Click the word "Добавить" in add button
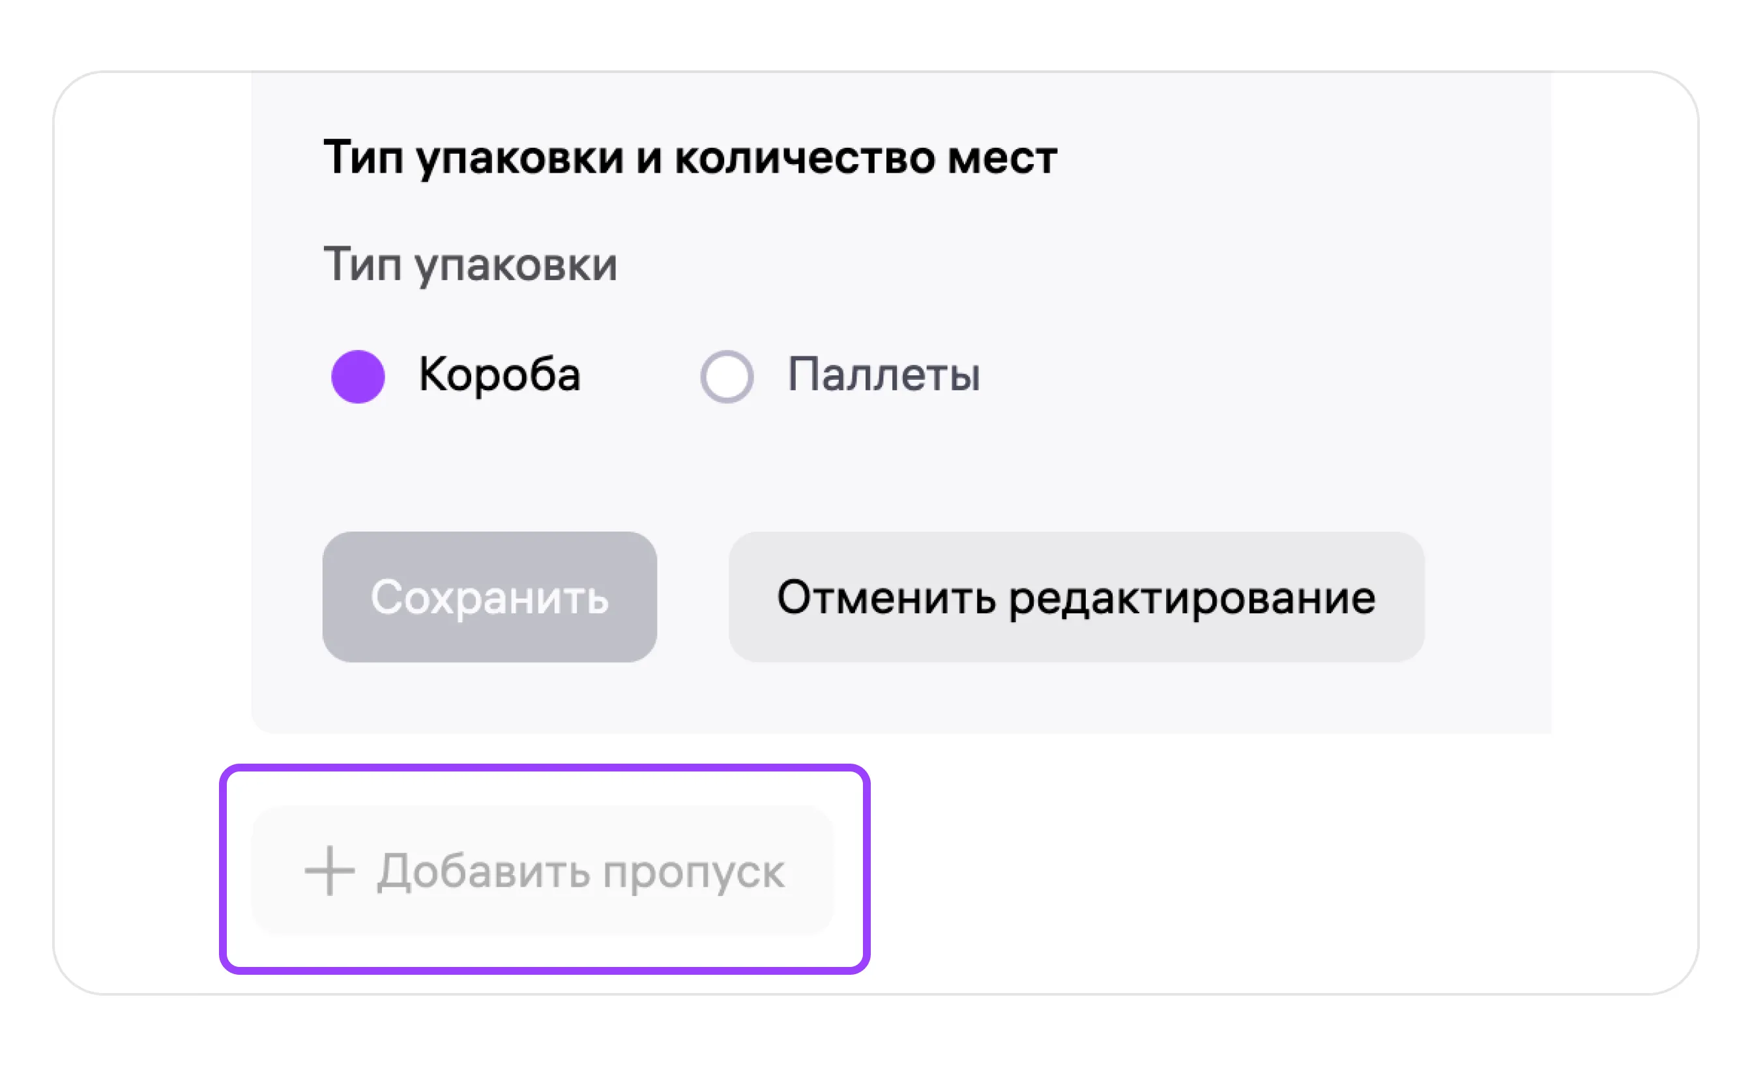The image size is (1752, 1066). click(x=484, y=871)
